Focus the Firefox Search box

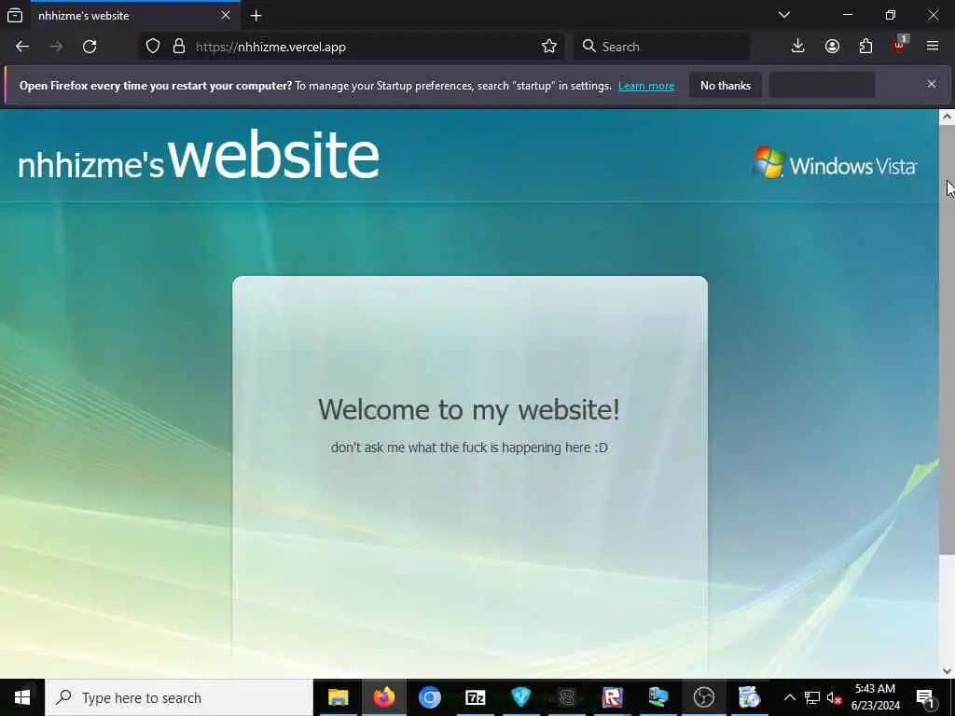[x=661, y=47]
